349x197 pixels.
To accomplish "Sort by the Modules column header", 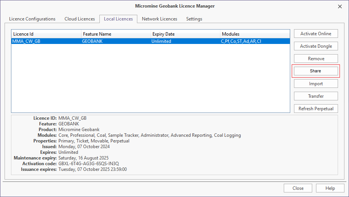I will pyautogui.click(x=255, y=34).
